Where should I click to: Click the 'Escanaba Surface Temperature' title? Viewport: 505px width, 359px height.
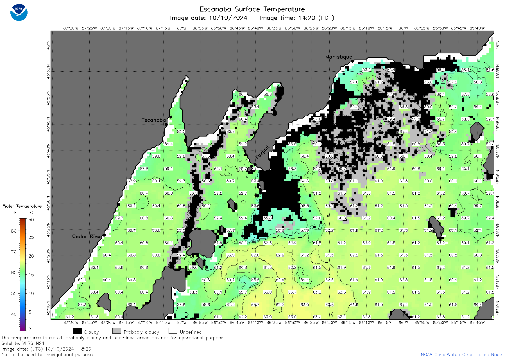pyautogui.click(x=252, y=9)
